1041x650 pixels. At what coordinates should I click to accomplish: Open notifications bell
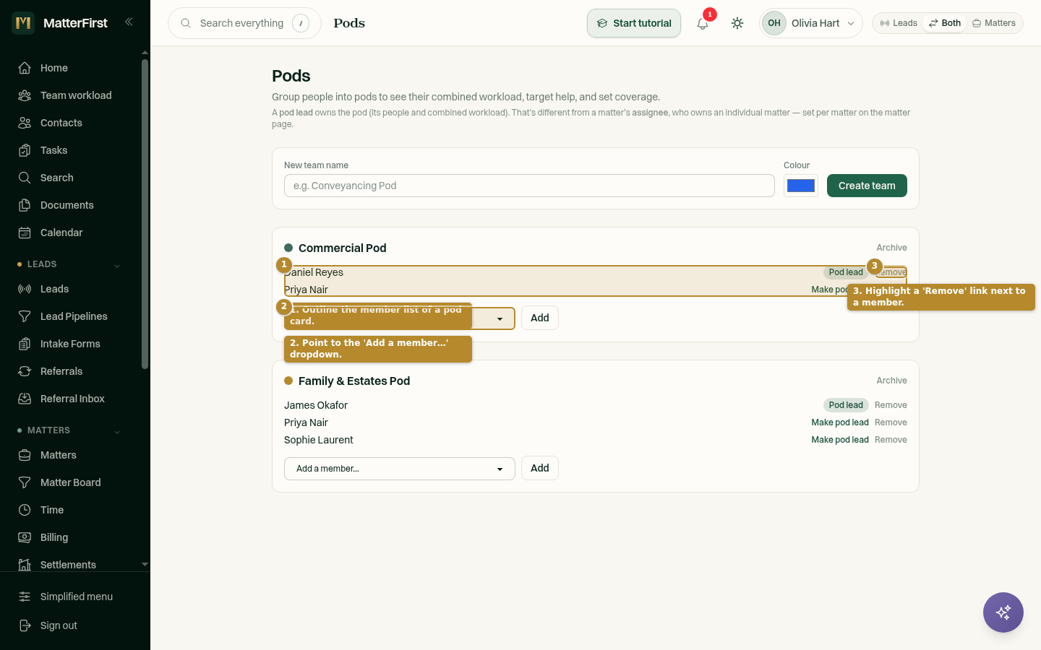pos(703,23)
